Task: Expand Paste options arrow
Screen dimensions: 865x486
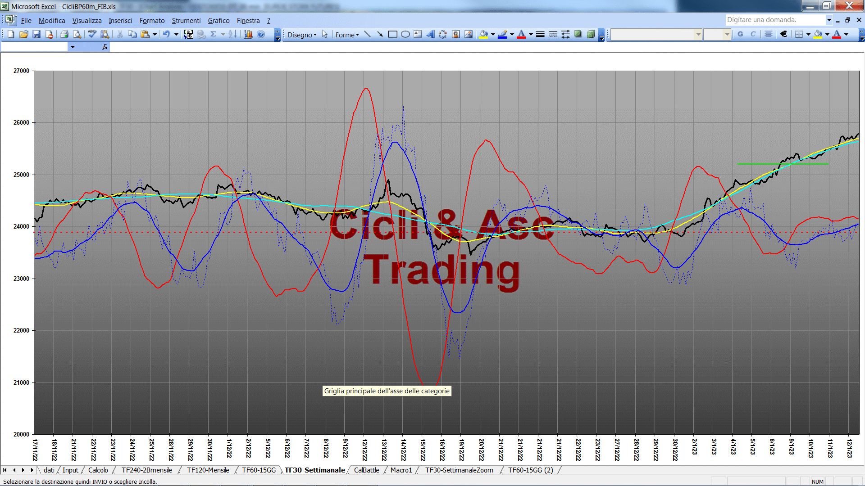Action: [x=155, y=34]
